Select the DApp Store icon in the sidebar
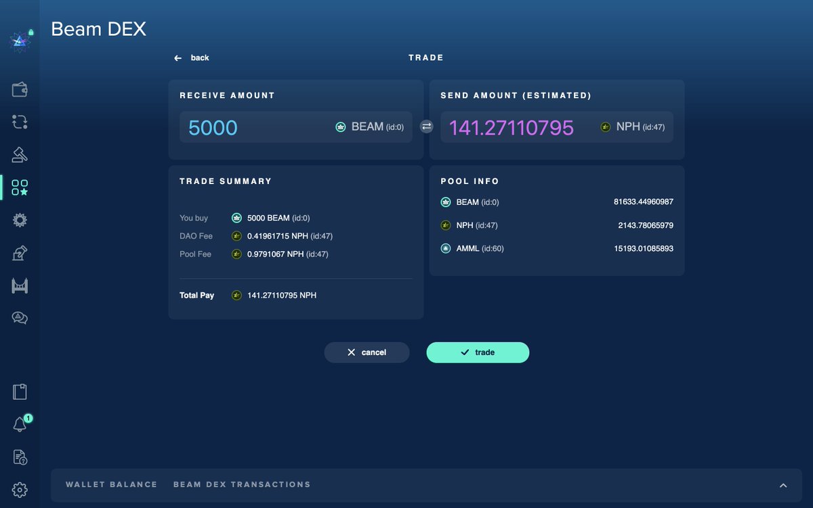This screenshot has height=508, width=813. [20, 187]
